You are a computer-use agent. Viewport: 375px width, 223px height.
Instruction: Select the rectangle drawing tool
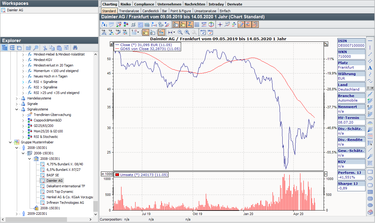[x=370, y=172]
